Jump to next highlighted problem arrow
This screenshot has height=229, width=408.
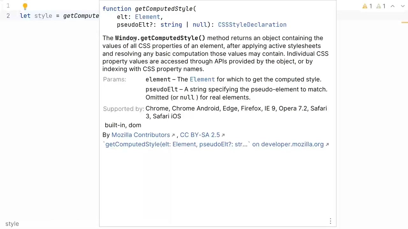[x=403, y=6]
